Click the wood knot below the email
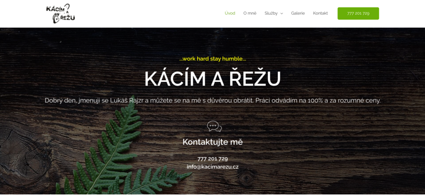The width and height of the screenshot is (425, 196). (x=246, y=178)
